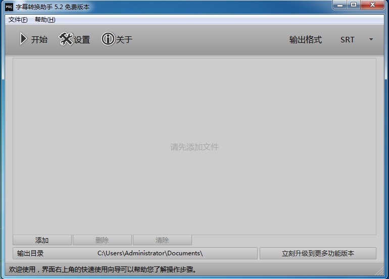Expand the output format dropdown arrow
Image resolution: width=389 pixels, height=279 pixels.
pos(371,39)
